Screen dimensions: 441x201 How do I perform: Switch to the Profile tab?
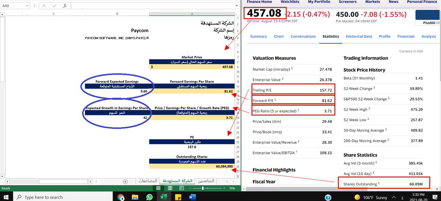click(x=385, y=36)
